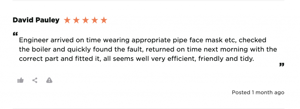Like the review with thumbs-up icon
The height and width of the screenshot is (109, 300).
click(21, 80)
